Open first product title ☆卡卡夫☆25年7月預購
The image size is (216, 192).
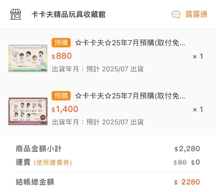130,43
